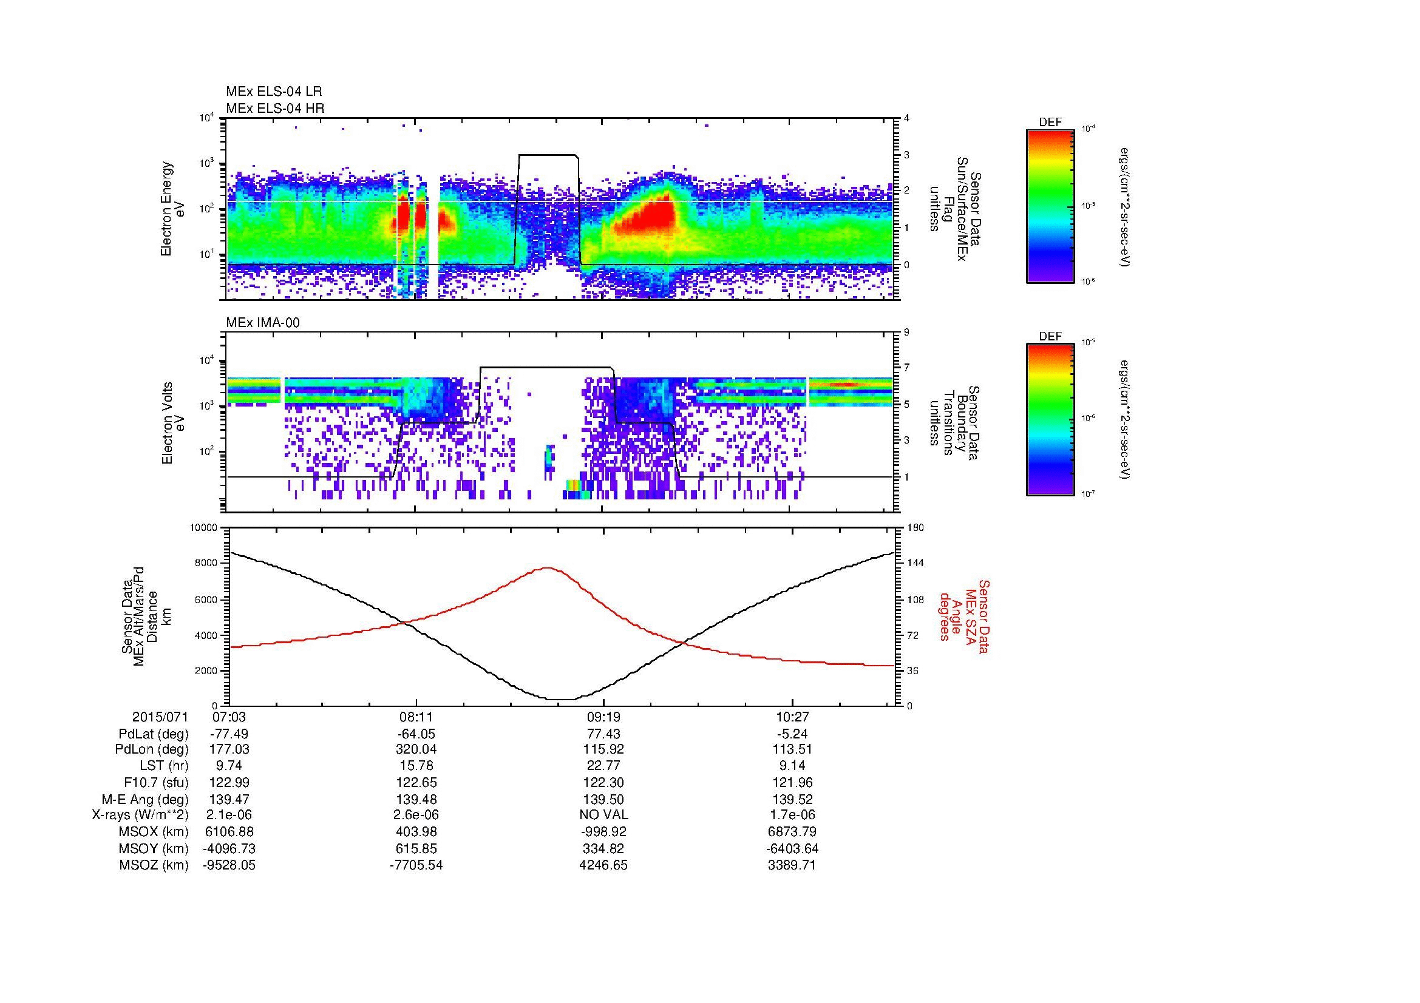Image resolution: width=1420 pixels, height=1003 pixels.
Task: Click the 'PdLat (deg)' row label
Action: click(154, 734)
